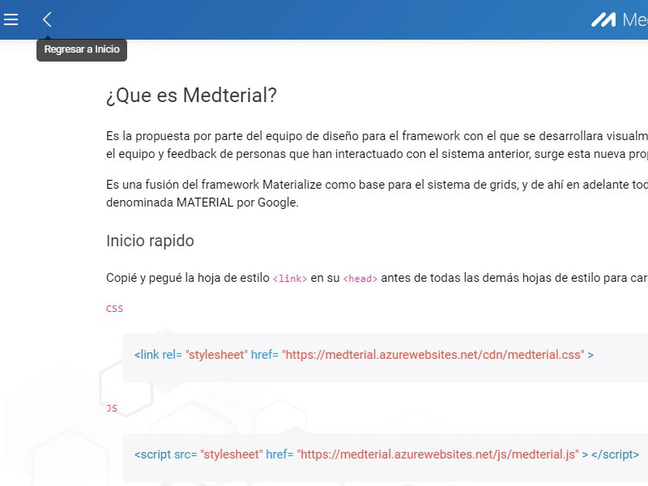Click the back chevron arrow
Image resolution: width=648 pixels, height=486 pixels.
pos(47,19)
